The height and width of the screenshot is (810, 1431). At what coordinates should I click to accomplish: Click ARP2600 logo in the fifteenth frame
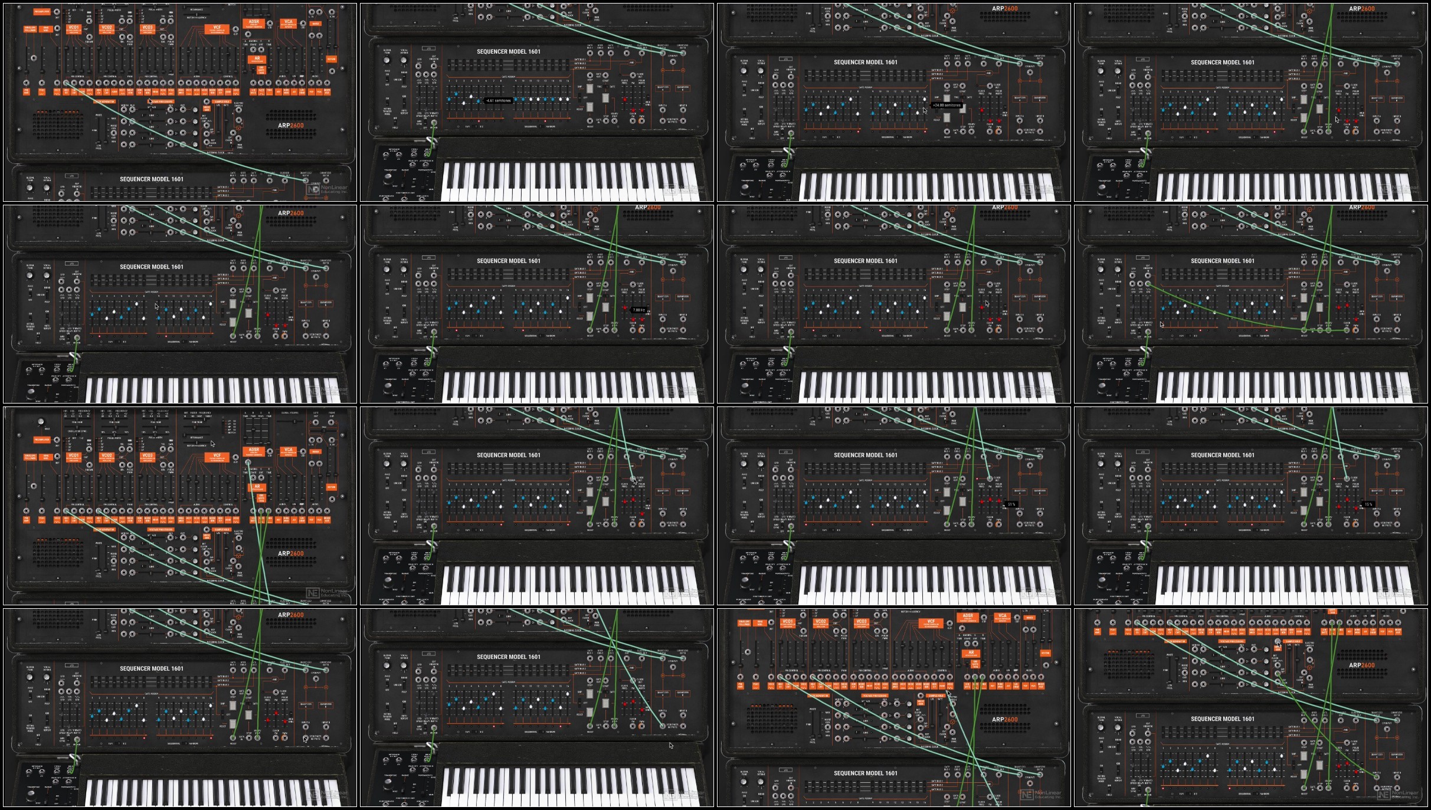pyautogui.click(x=1004, y=720)
